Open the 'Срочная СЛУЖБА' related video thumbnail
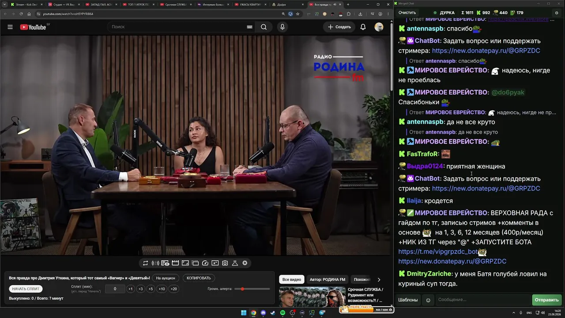565x318 pixels. [313, 297]
